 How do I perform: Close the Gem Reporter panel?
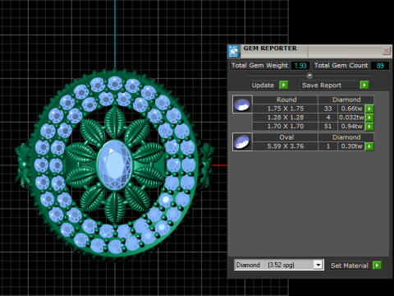[386, 51]
